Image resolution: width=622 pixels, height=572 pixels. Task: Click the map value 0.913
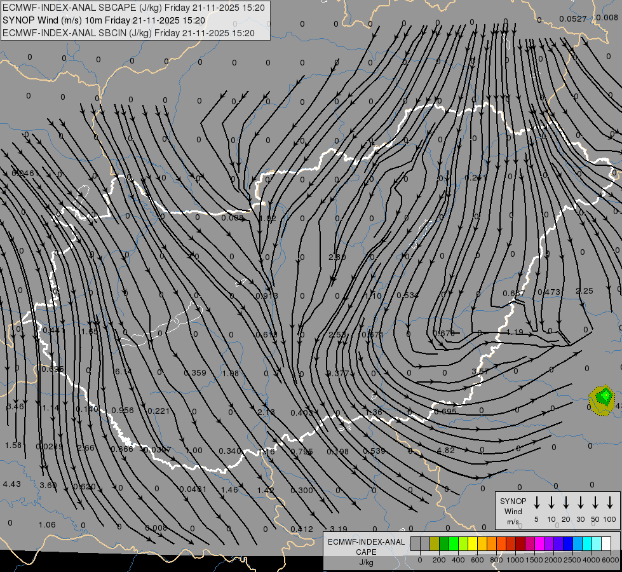click(x=267, y=296)
